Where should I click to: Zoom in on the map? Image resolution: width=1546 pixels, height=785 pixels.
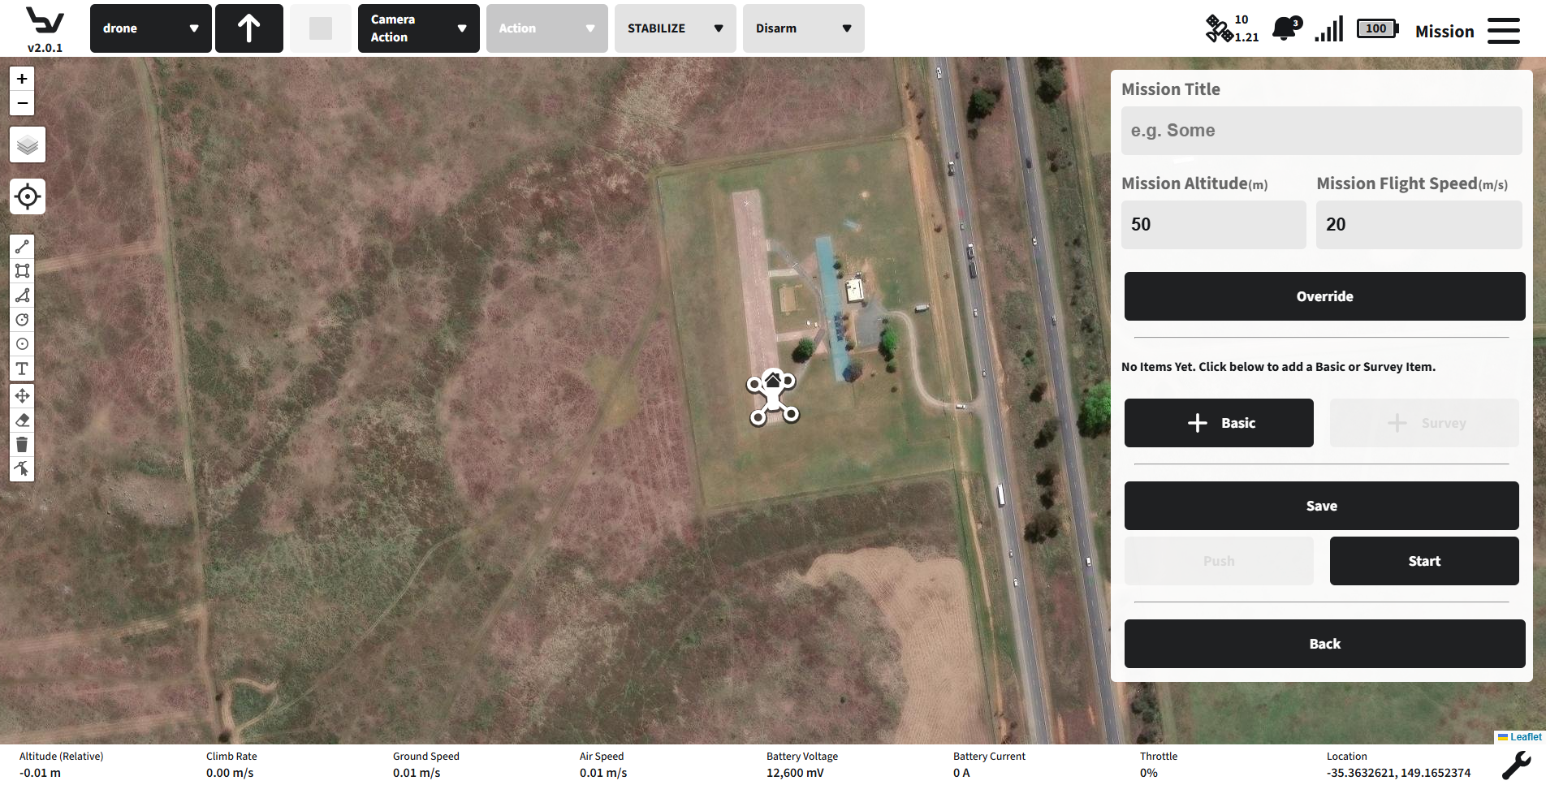click(22, 79)
